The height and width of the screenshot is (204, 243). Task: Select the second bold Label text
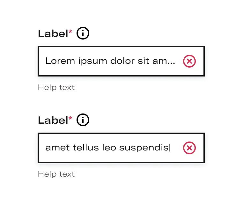pos(53,120)
